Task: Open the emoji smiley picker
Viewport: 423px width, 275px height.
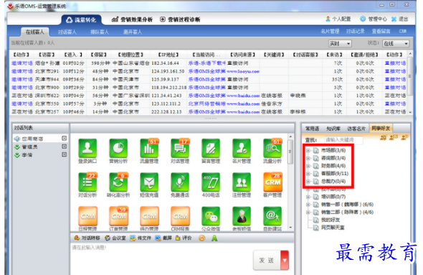Action: (201, 238)
